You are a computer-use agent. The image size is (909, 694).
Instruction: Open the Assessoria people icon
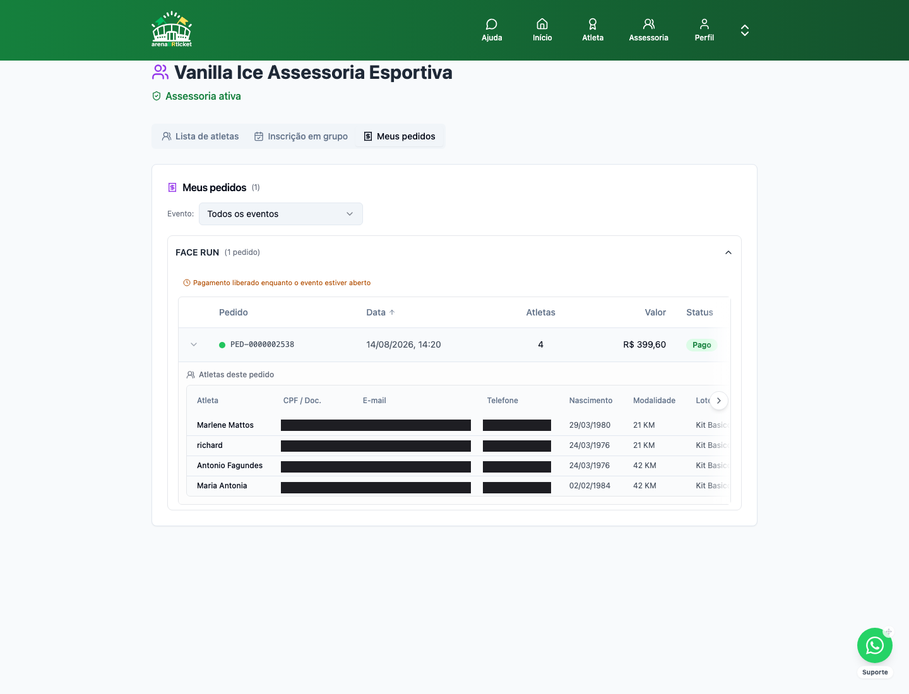[x=649, y=24]
